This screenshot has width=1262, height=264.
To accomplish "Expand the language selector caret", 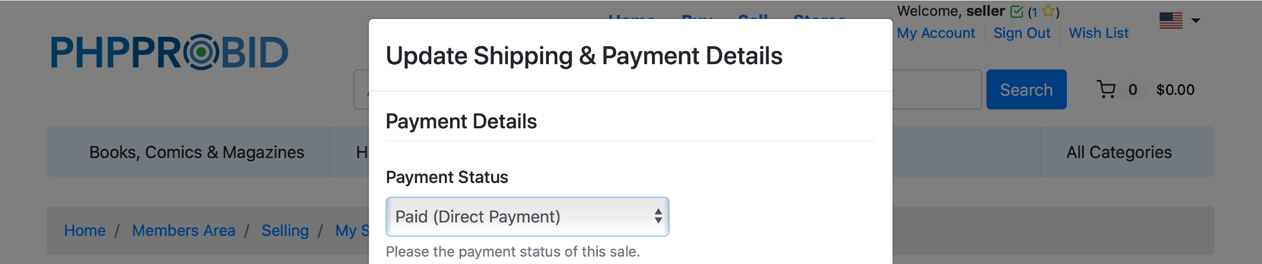I will (1196, 21).
